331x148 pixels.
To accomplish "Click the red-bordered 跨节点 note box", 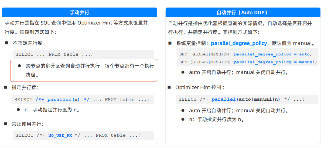I will [x=84, y=70].
